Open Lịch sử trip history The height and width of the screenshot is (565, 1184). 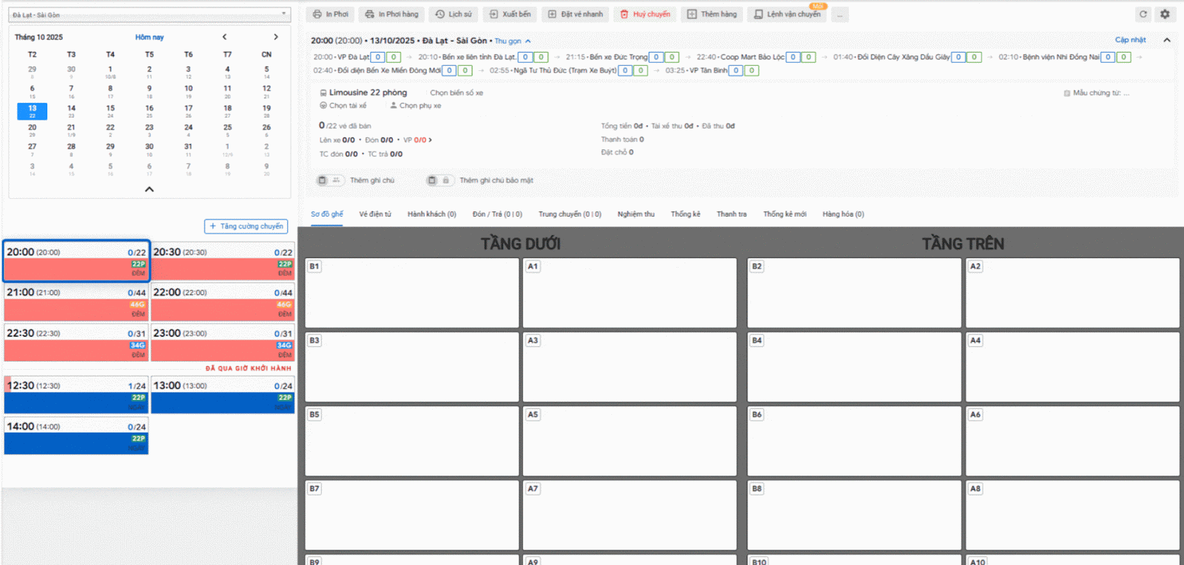click(x=453, y=14)
